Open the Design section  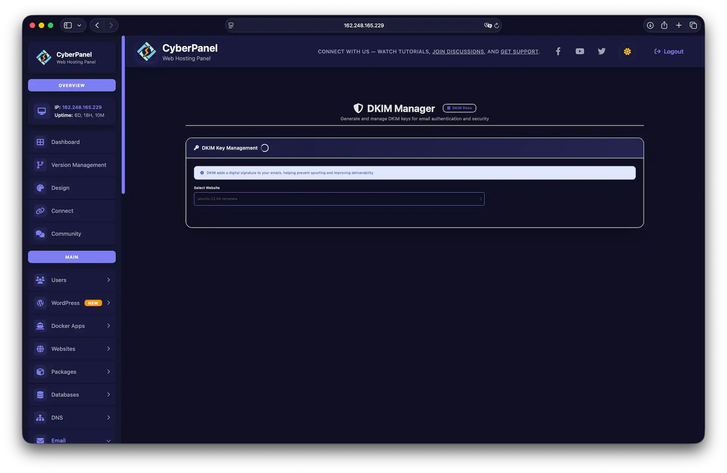(x=60, y=188)
